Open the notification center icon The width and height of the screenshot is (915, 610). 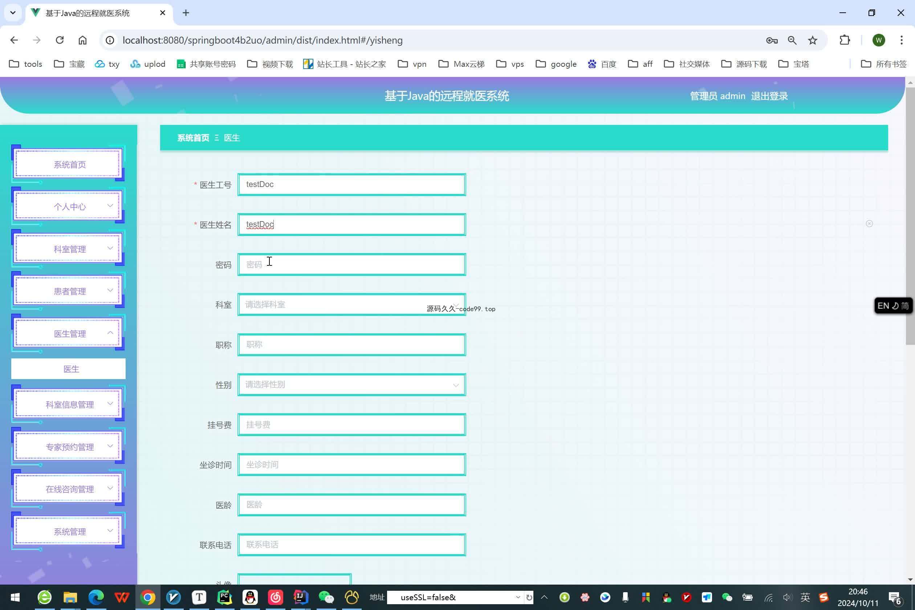click(x=895, y=598)
